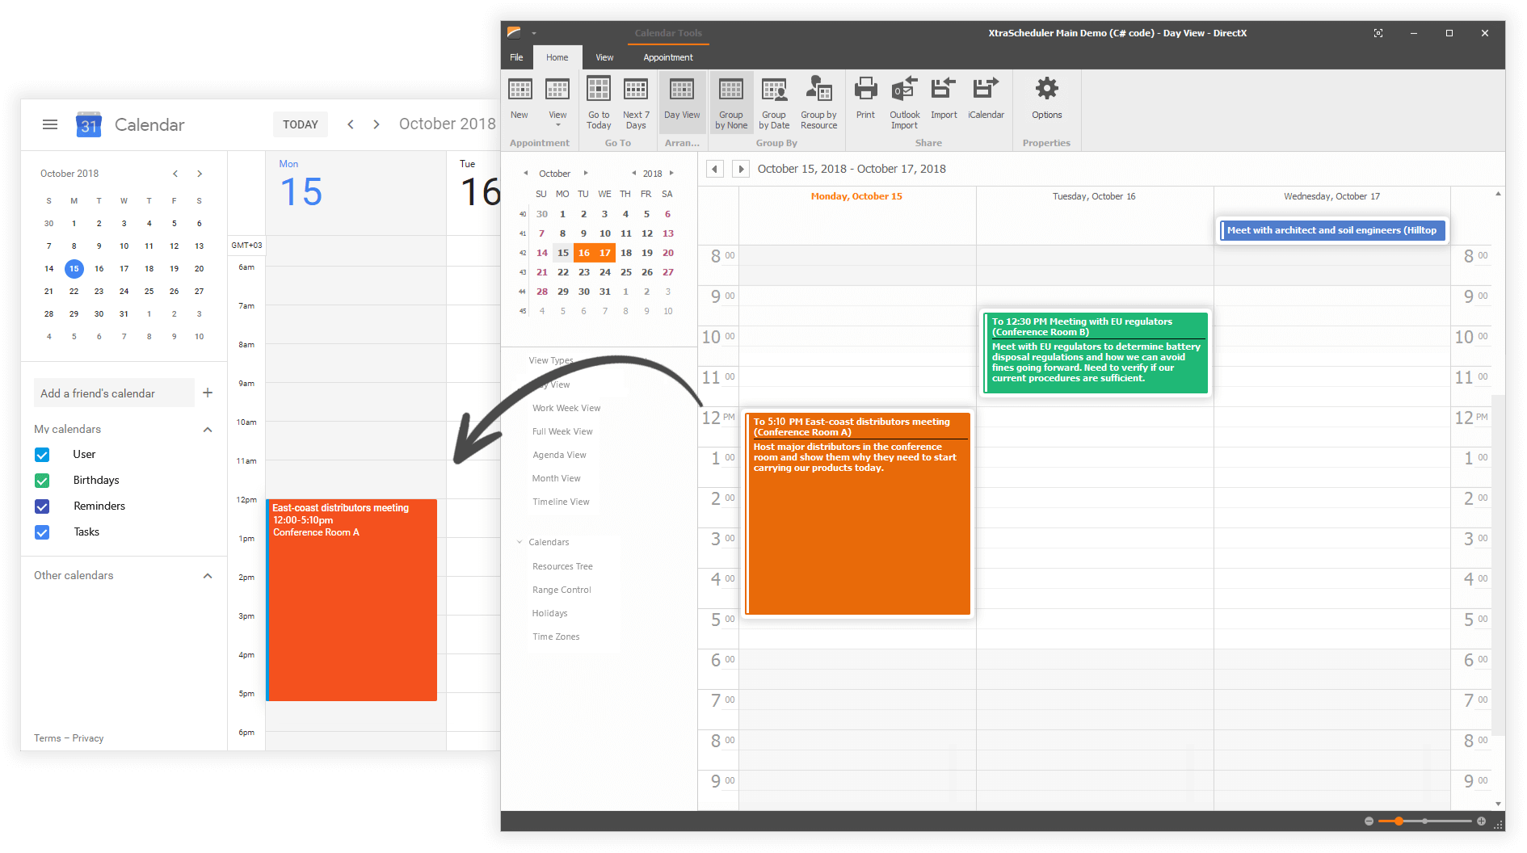Select Month View in View Types
The image size is (1527, 853).
pos(556,478)
